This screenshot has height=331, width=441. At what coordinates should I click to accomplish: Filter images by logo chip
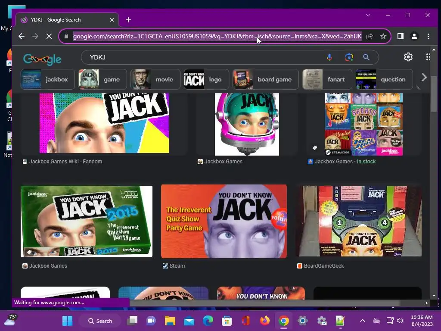pos(206,79)
